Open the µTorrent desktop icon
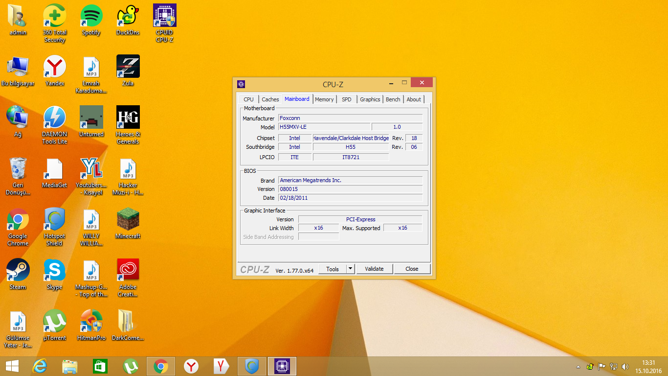668x376 pixels. pos(54,321)
